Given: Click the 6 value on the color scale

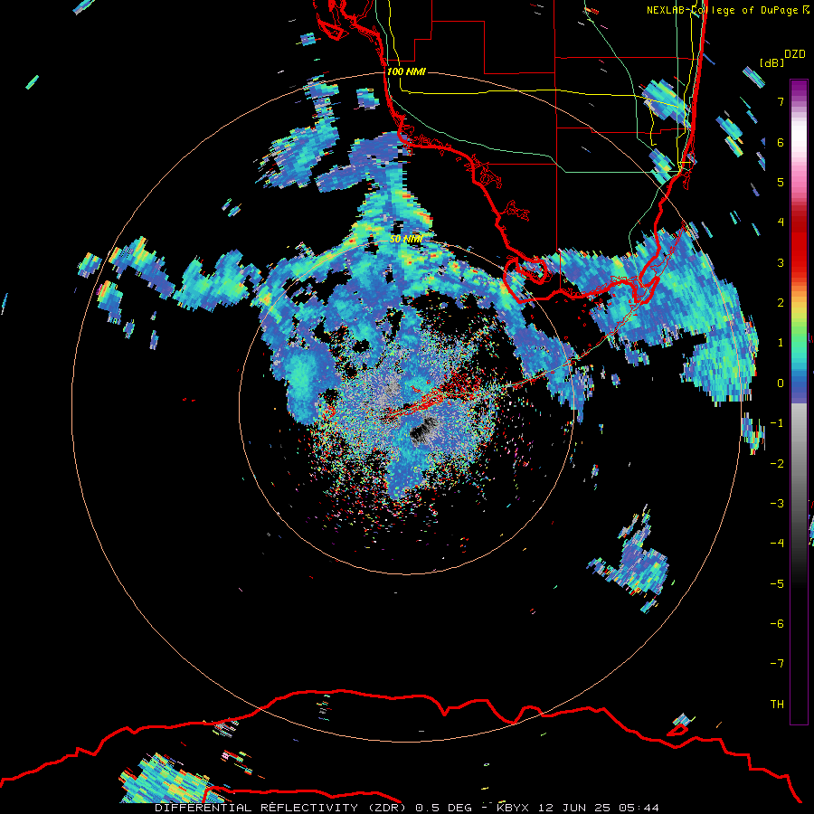Looking at the screenshot, I should pyautogui.click(x=781, y=142).
